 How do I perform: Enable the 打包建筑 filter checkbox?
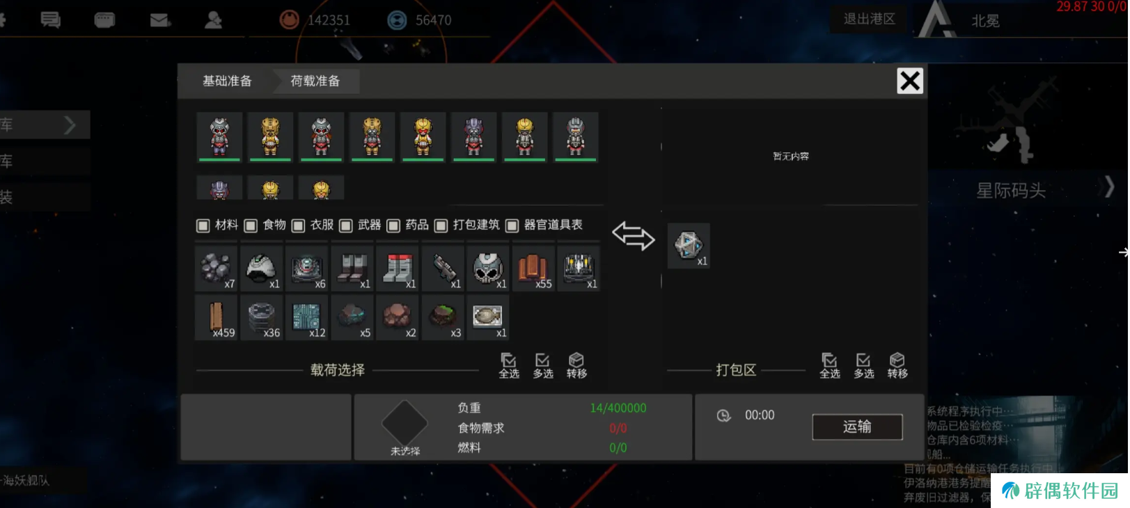point(441,225)
